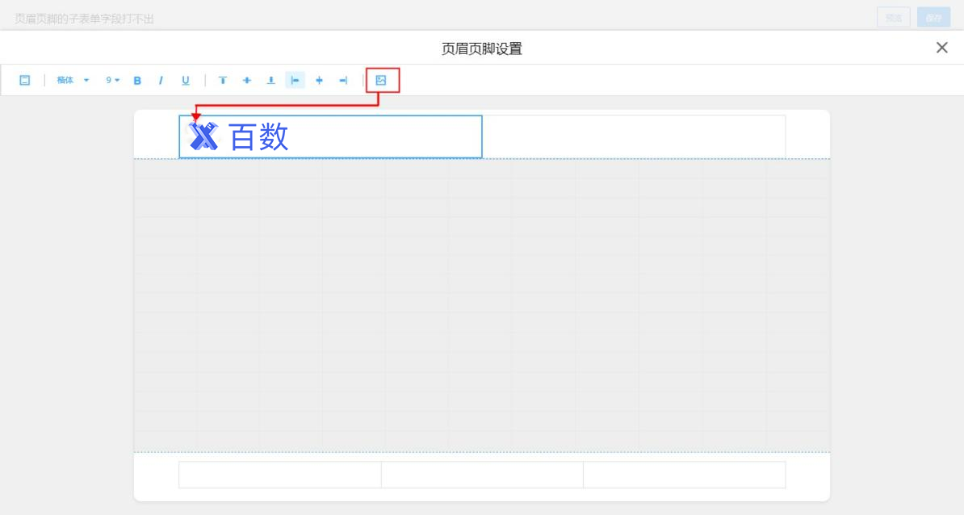Select left horizontal alignment

pyautogui.click(x=295, y=80)
